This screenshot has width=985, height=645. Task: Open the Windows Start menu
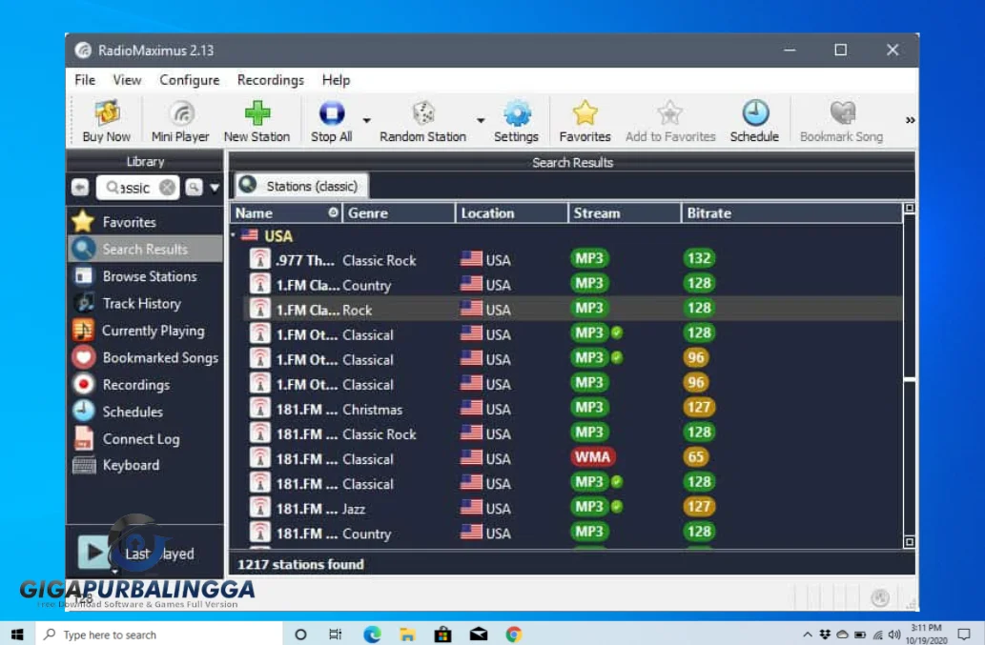(x=17, y=635)
